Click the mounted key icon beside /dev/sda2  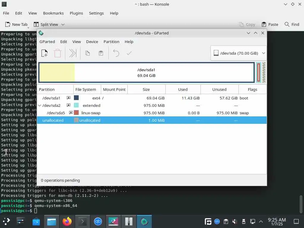pyautogui.click(x=69, y=105)
